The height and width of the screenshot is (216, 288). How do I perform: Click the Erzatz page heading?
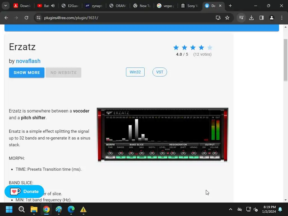[x=22, y=47]
